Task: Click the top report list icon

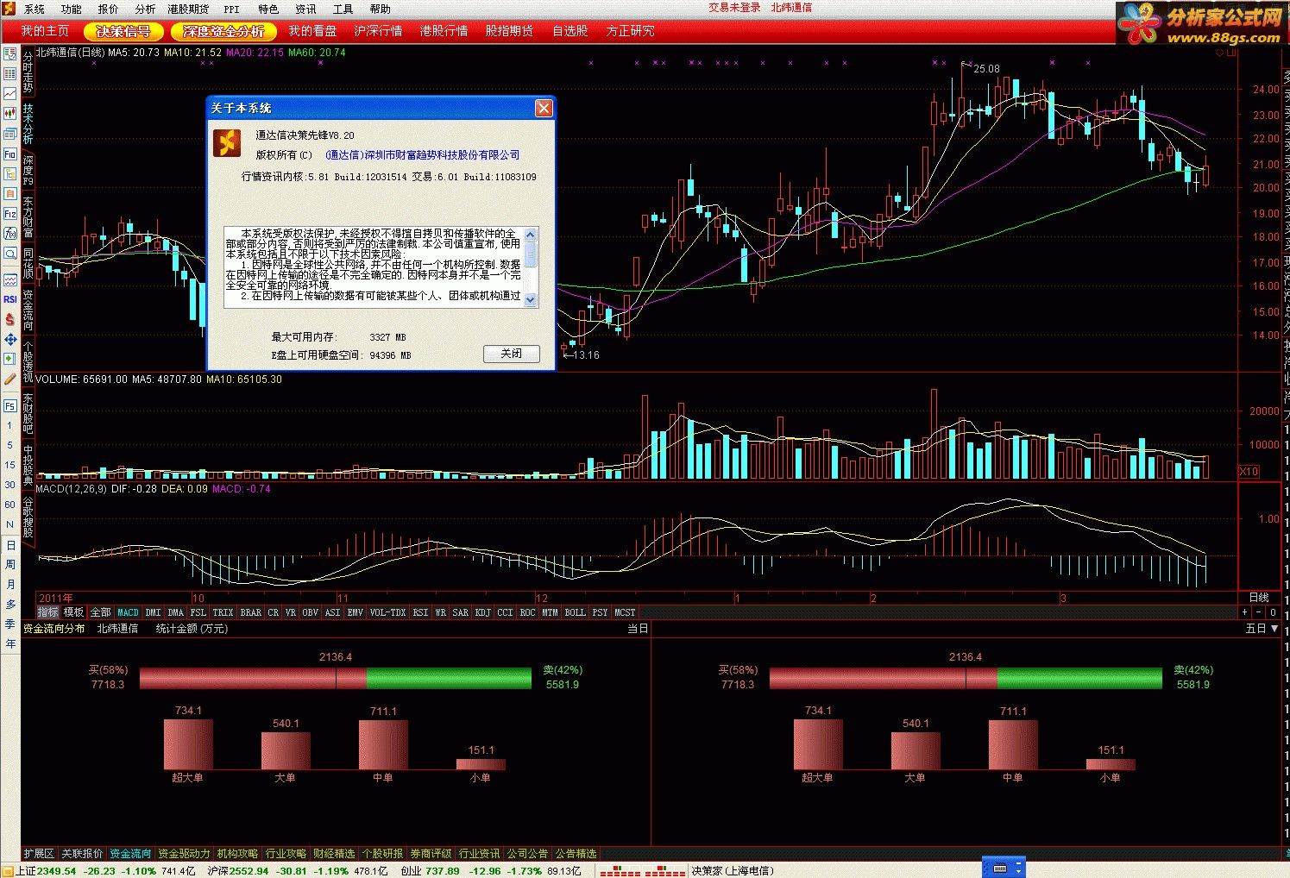Action: (10, 53)
